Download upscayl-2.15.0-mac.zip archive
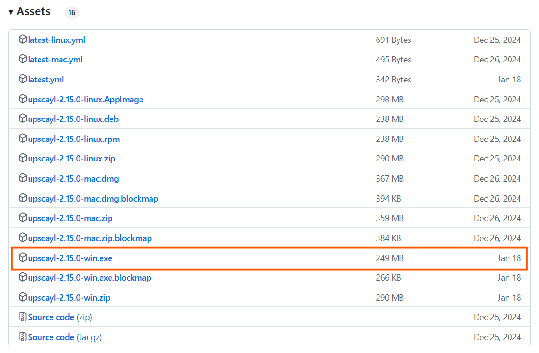The image size is (539, 353). click(70, 218)
